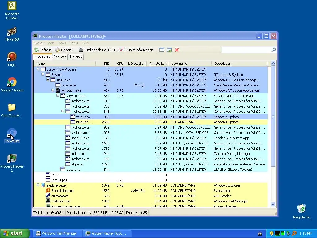Launch MyPal 68 browser shortcut
Image resolution: width=317 pixels, height=238 pixels.
click(12, 34)
